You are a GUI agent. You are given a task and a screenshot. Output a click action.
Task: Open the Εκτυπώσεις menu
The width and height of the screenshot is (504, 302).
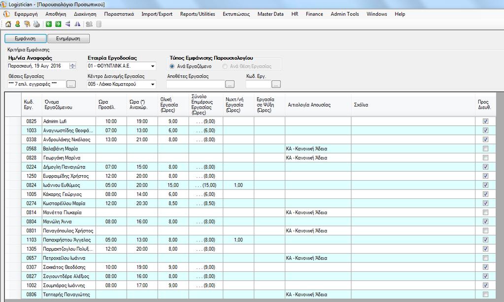[236, 14]
